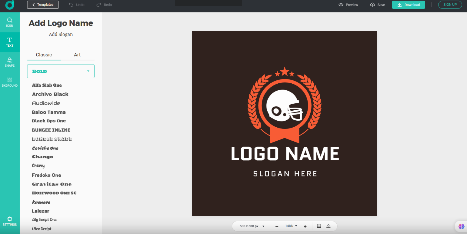467x234 pixels.
Task: Select the Classic text tab
Action: (44, 55)
